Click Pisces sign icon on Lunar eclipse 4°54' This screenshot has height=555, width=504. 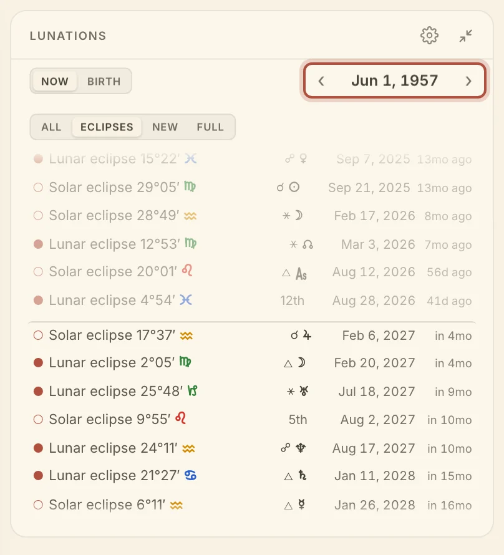click(x=186, y=300)
